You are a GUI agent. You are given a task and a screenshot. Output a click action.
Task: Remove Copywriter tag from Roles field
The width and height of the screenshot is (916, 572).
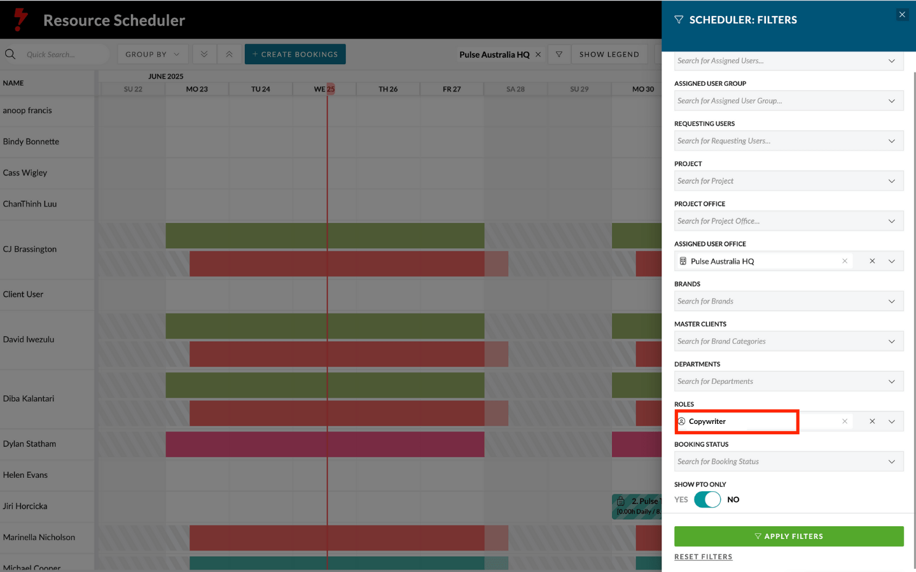[844, 421]
